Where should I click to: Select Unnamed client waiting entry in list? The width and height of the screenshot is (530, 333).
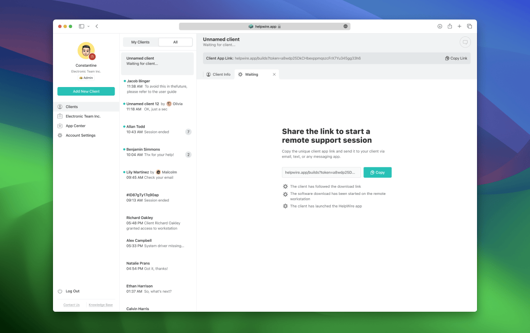[158, 63]
